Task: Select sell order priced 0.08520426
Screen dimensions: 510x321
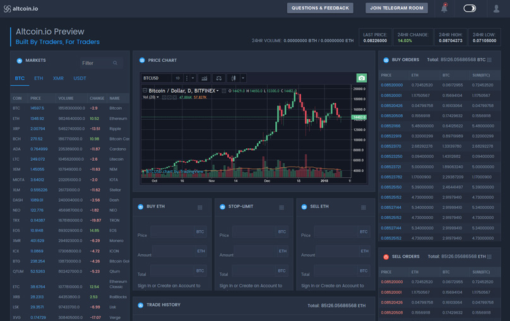Action: point(439,303)
